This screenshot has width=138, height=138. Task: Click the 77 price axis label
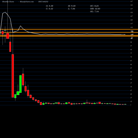pos(131,53)
